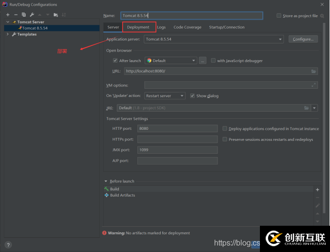Enable with JavaScript debugger checkbox
This screenshot has height=252, width=330.
[213, 61]
